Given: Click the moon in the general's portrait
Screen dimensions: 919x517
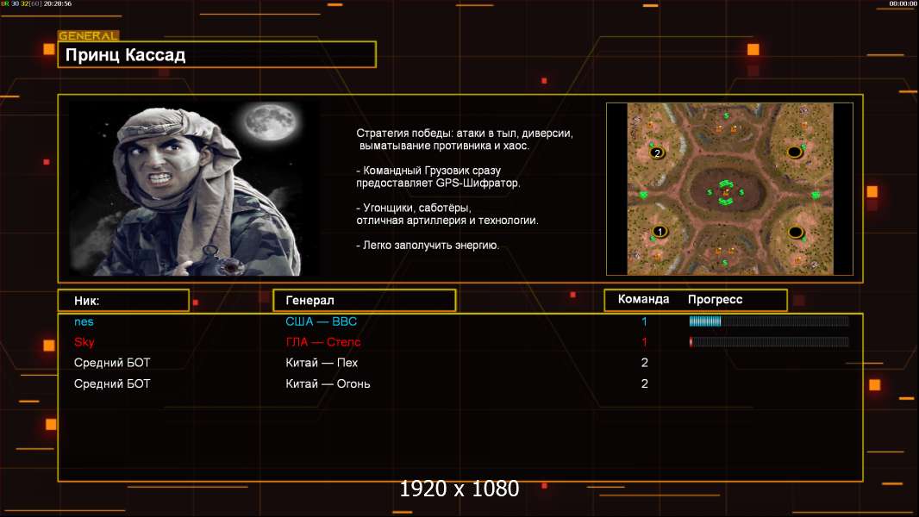Looking at the screenshot, I should point(270,122).
